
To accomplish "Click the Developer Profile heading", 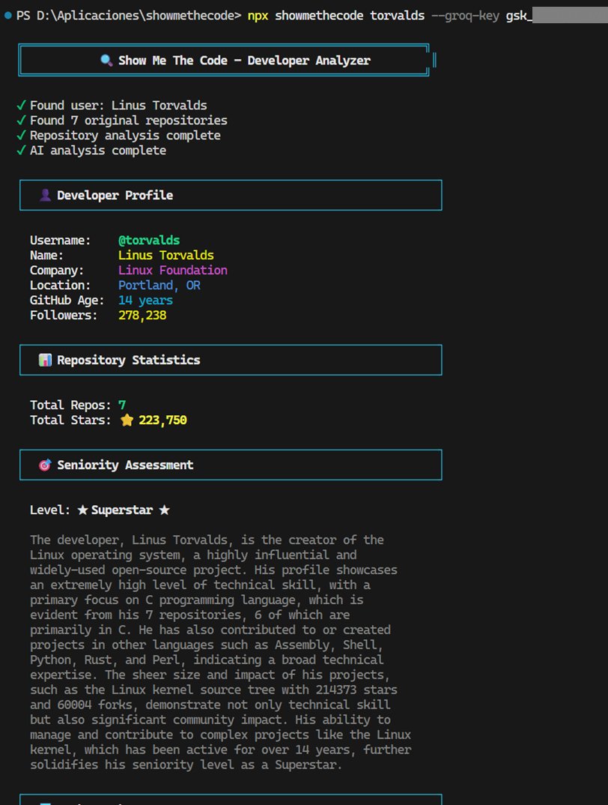I will coord(115,195).
